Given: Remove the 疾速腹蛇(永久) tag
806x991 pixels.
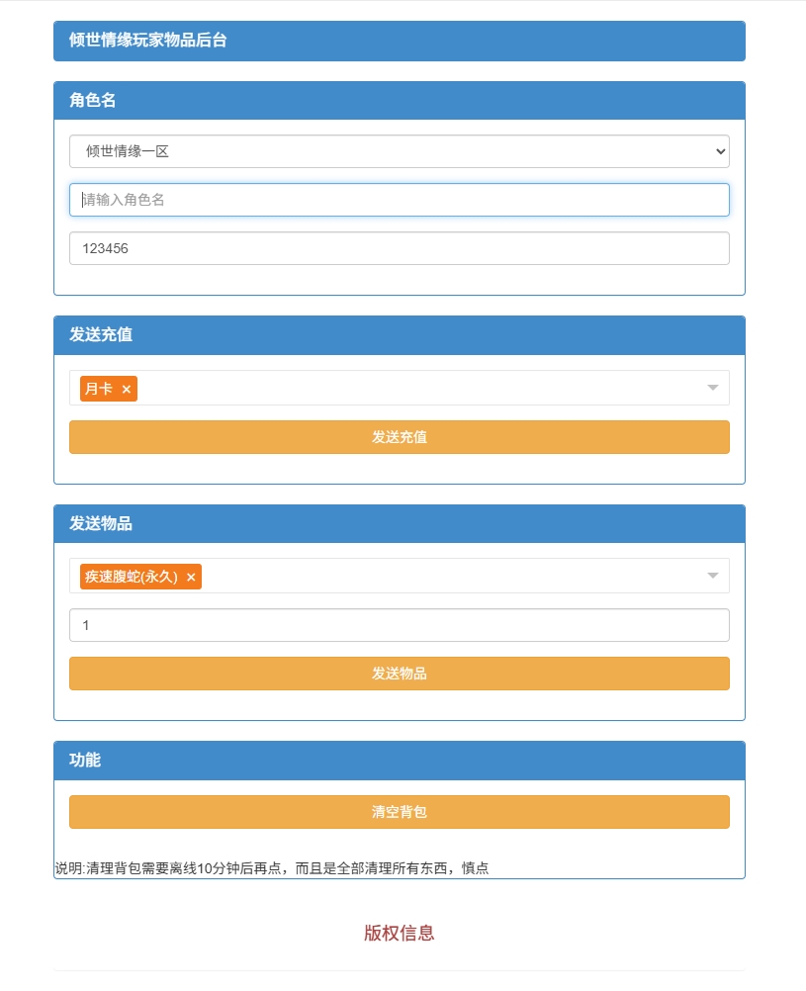Looking at the screenshot, I should coord(191,577).
